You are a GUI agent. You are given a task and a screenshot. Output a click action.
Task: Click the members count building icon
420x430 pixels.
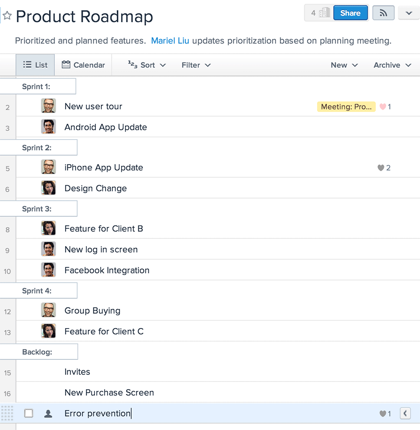324,13
